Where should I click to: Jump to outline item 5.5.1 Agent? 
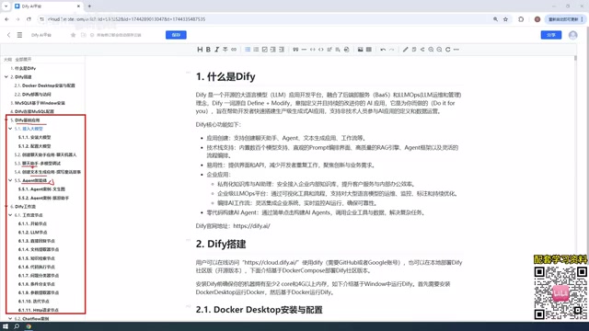[x=41, y=189]
